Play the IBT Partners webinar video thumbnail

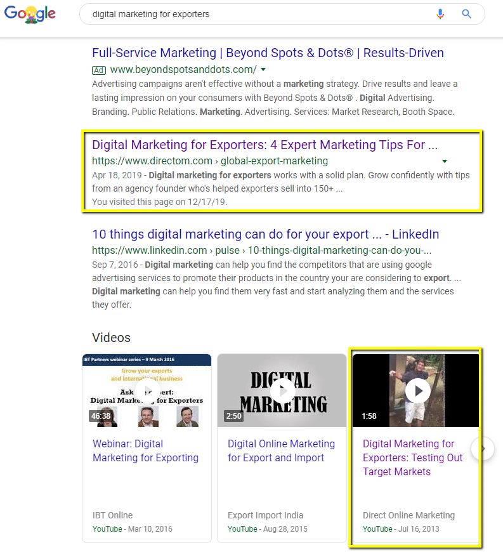[147, 390]
